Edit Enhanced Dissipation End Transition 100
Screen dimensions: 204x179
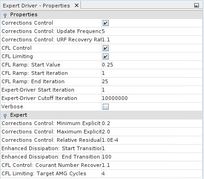click(x=152, y=157)
